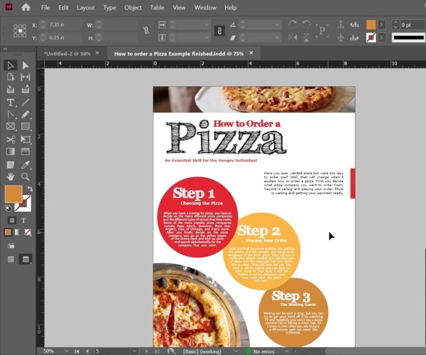Open the File menu
Viewport: 426px width, 355px height.
click(45, 7)
